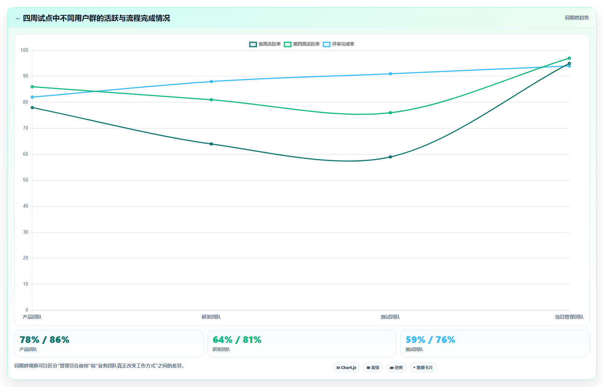Select the 第四周活跃率 data point for 项目管理团队
The height and width of the screenshot is (387, 604).
tap(569, 58)
